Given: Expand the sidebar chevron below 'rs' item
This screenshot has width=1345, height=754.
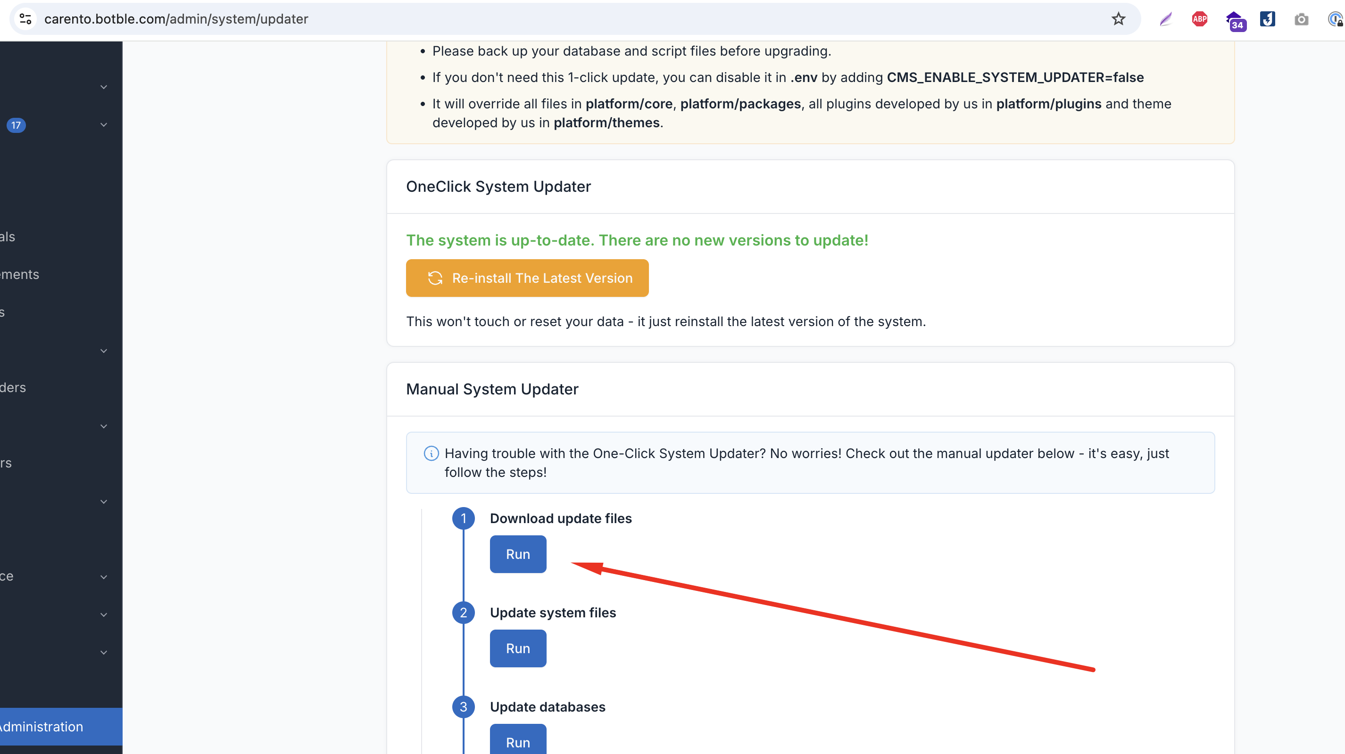Looking at the screenshot, I should (x=103, y=502).
